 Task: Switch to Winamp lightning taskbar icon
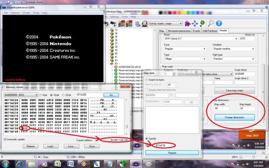click(x=84, y=164)
